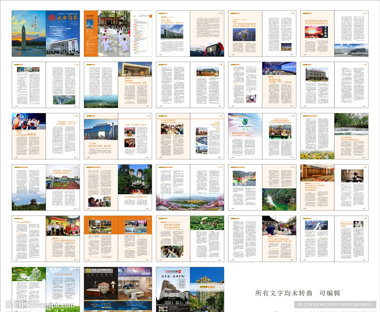Select the green grass white flower spread
380x312 pixels.
coord(46,289)
